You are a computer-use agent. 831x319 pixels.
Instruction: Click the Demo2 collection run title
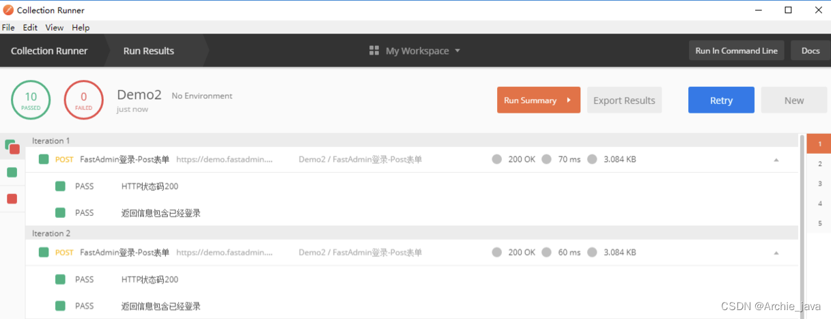(x=139, y=95)
